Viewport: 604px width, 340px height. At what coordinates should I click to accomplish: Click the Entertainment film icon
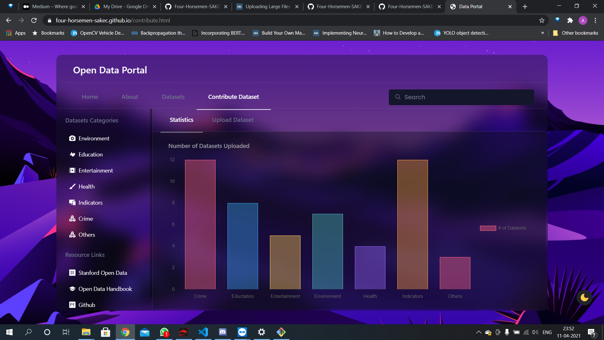72,171
